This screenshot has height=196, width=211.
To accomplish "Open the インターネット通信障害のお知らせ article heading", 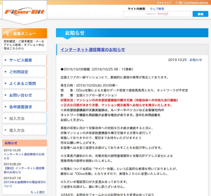I will point(93,50).
